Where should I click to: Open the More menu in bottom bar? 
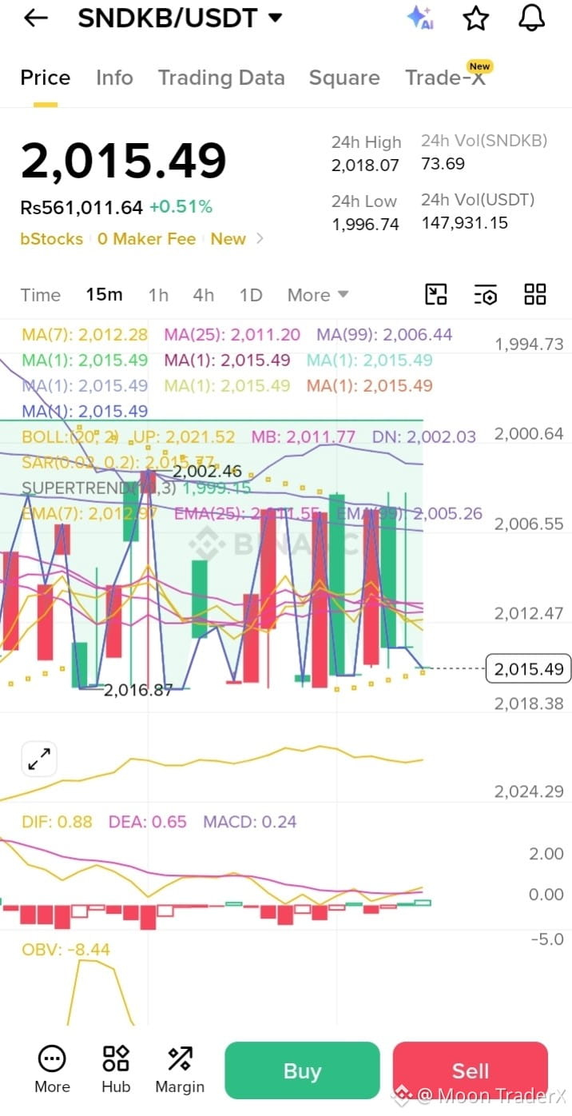click(x=52, y=1070)
